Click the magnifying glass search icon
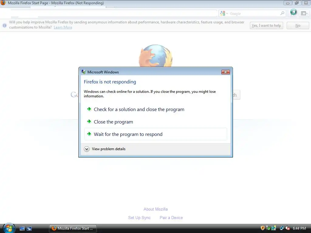311x233 pixels. (282, 13)
